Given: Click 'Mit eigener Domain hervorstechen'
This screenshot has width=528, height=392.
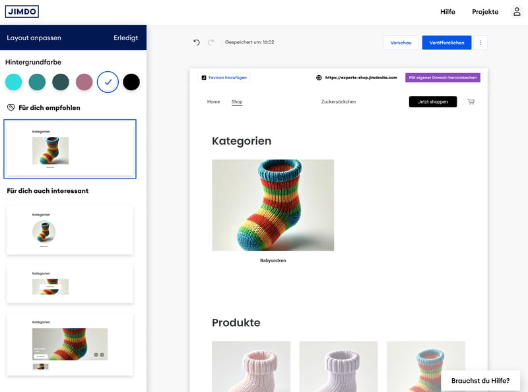Looking at the screenshot, I should tap(443, 78).
